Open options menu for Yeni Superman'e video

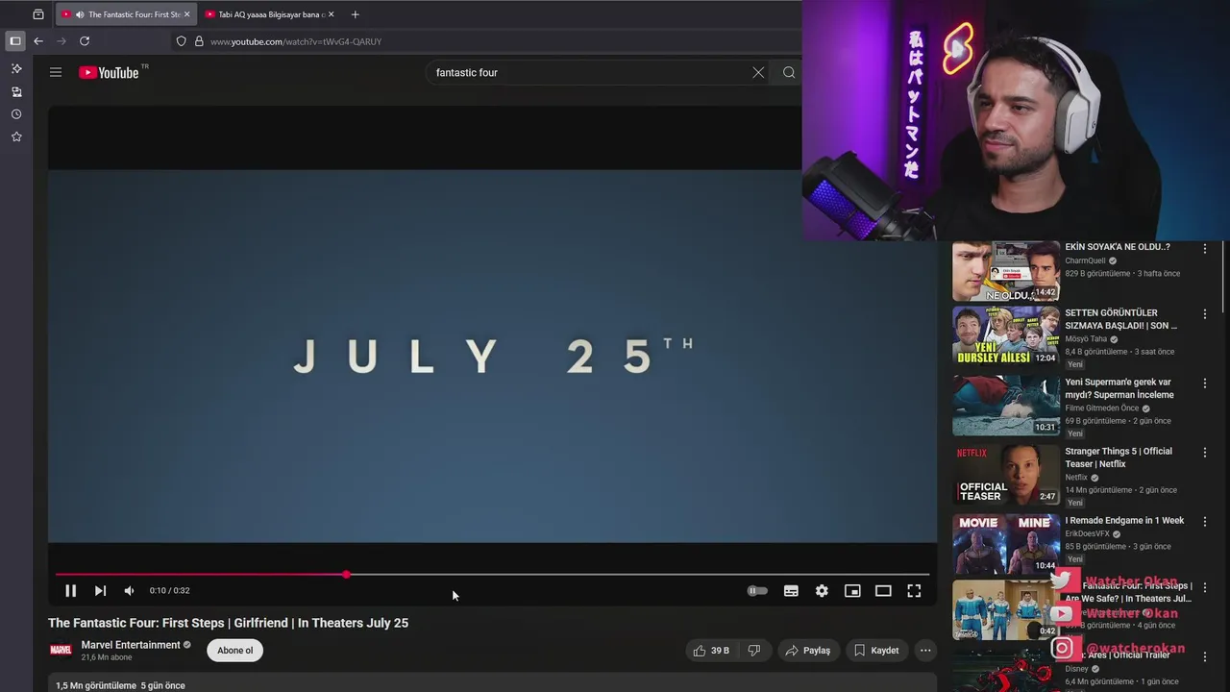tap(1204, 383)
